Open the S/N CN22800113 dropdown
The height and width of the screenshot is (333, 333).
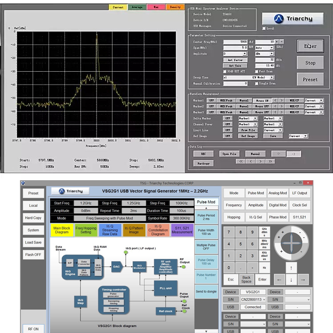pos(264,299)
